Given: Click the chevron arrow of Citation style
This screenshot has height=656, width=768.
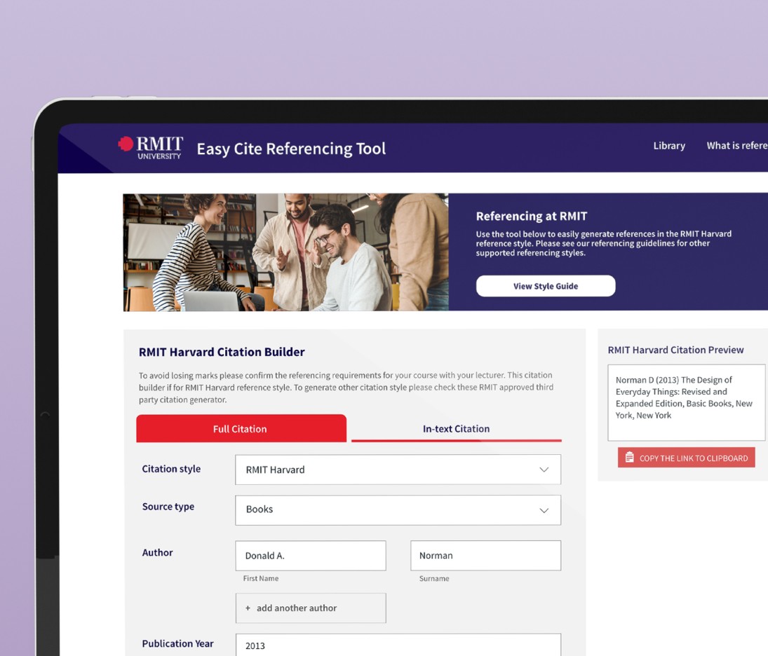Looking at the screenshot, I should [544, 470].
